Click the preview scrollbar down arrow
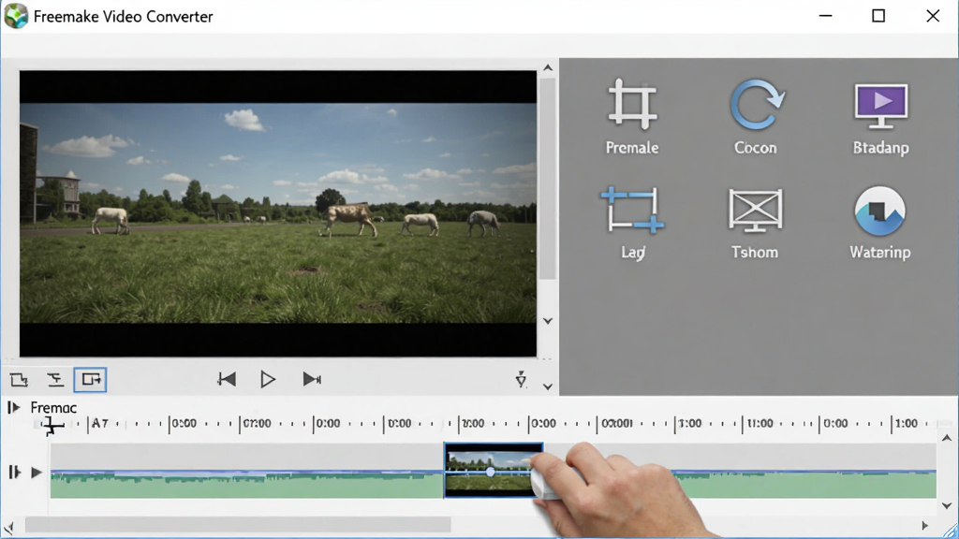The height and width of the screenshot is (539, 959). (x=548, y=321)
